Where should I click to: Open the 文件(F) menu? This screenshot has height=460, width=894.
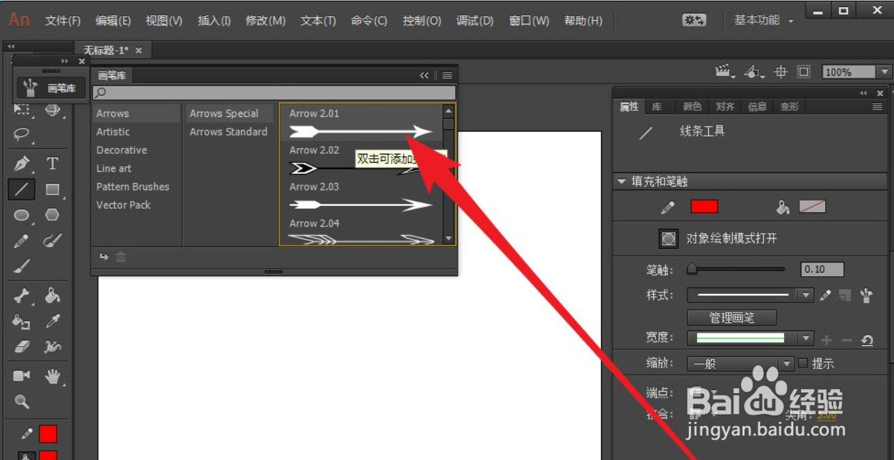[x=63, y=21]
